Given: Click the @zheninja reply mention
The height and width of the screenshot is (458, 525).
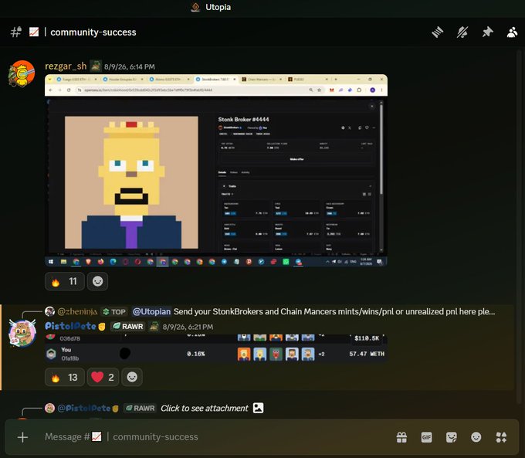Looking at the screenshot, I should coord(77,311).
